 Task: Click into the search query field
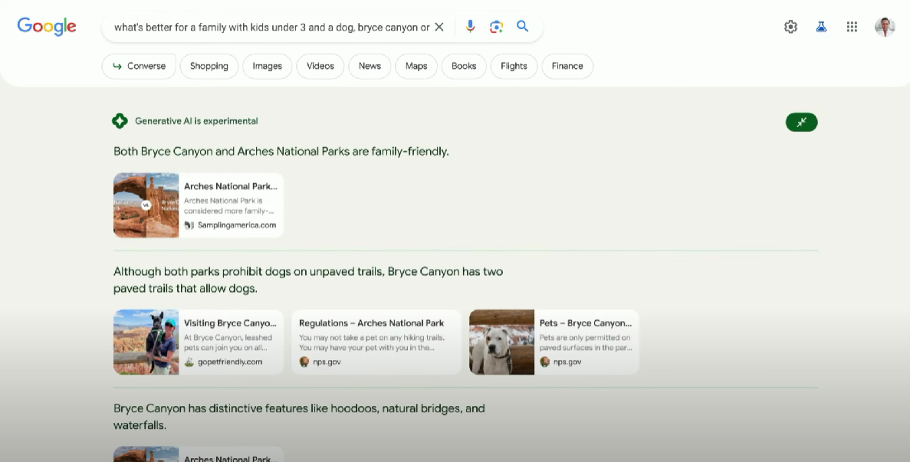pyautogui.click(x=271, y=28)
